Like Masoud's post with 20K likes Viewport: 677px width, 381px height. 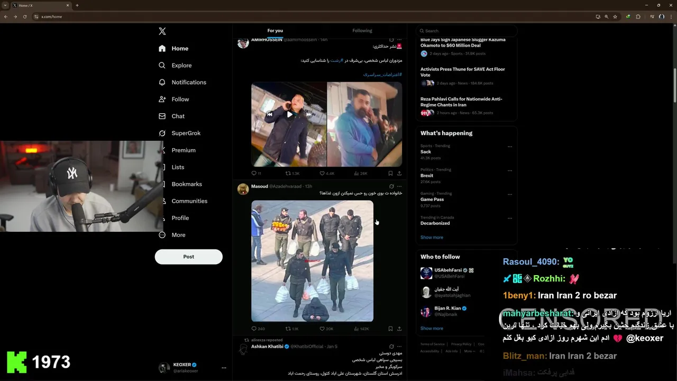tap(327, 329)
